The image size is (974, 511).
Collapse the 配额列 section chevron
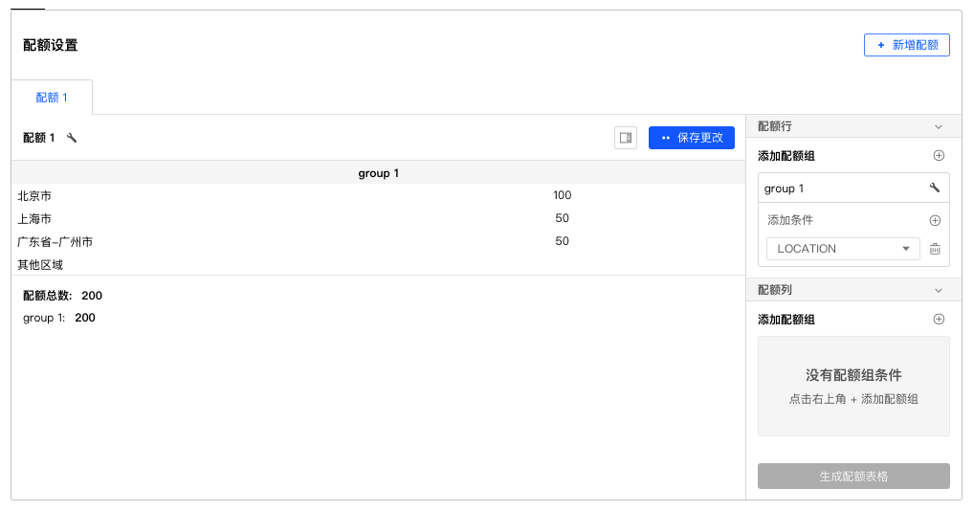[x=939, y=291]
